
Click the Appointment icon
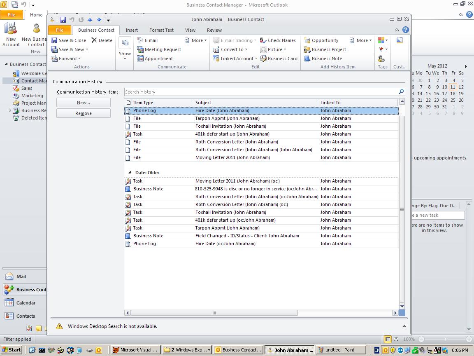tap(140, 59)
